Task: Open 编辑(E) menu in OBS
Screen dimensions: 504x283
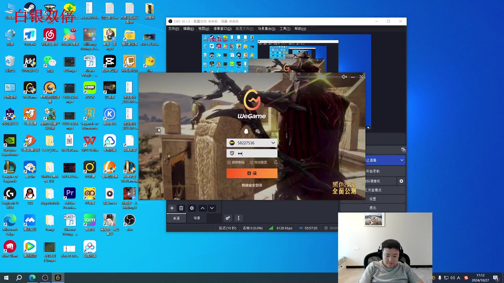Action: click(188, 29)
